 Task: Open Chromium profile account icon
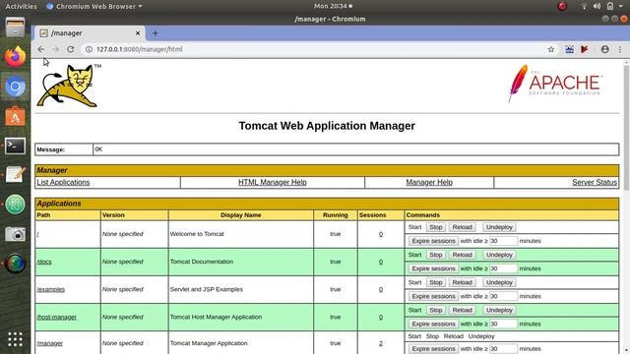(605, 49)
